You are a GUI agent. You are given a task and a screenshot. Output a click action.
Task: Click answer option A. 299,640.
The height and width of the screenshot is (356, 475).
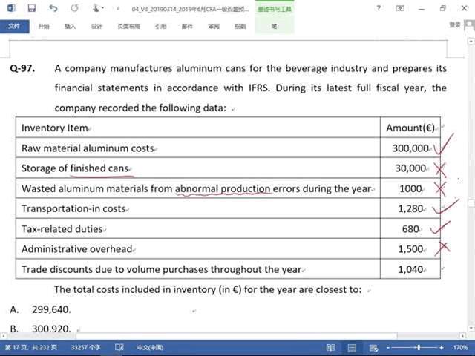pyautogui.click(x=40, y=309)
